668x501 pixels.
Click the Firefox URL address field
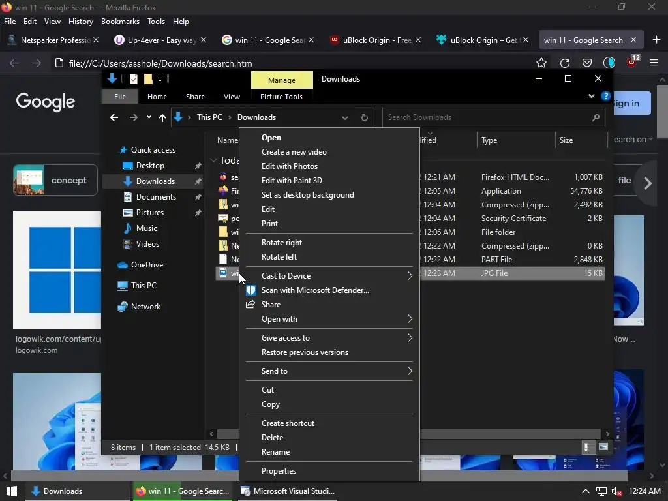point(294,63)
